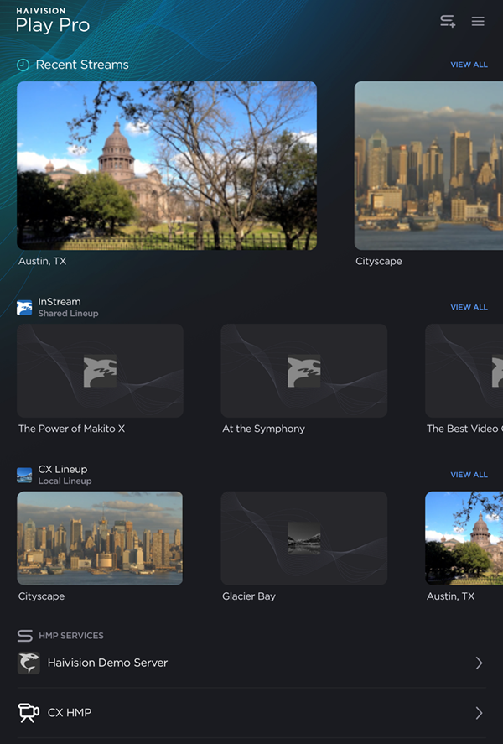
Task: Open Glacier Bay in CX Lineup
Action: [303, 538]
